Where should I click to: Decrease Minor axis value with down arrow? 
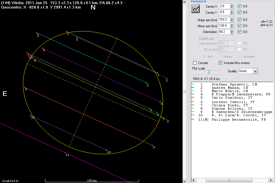pos(232,27)
